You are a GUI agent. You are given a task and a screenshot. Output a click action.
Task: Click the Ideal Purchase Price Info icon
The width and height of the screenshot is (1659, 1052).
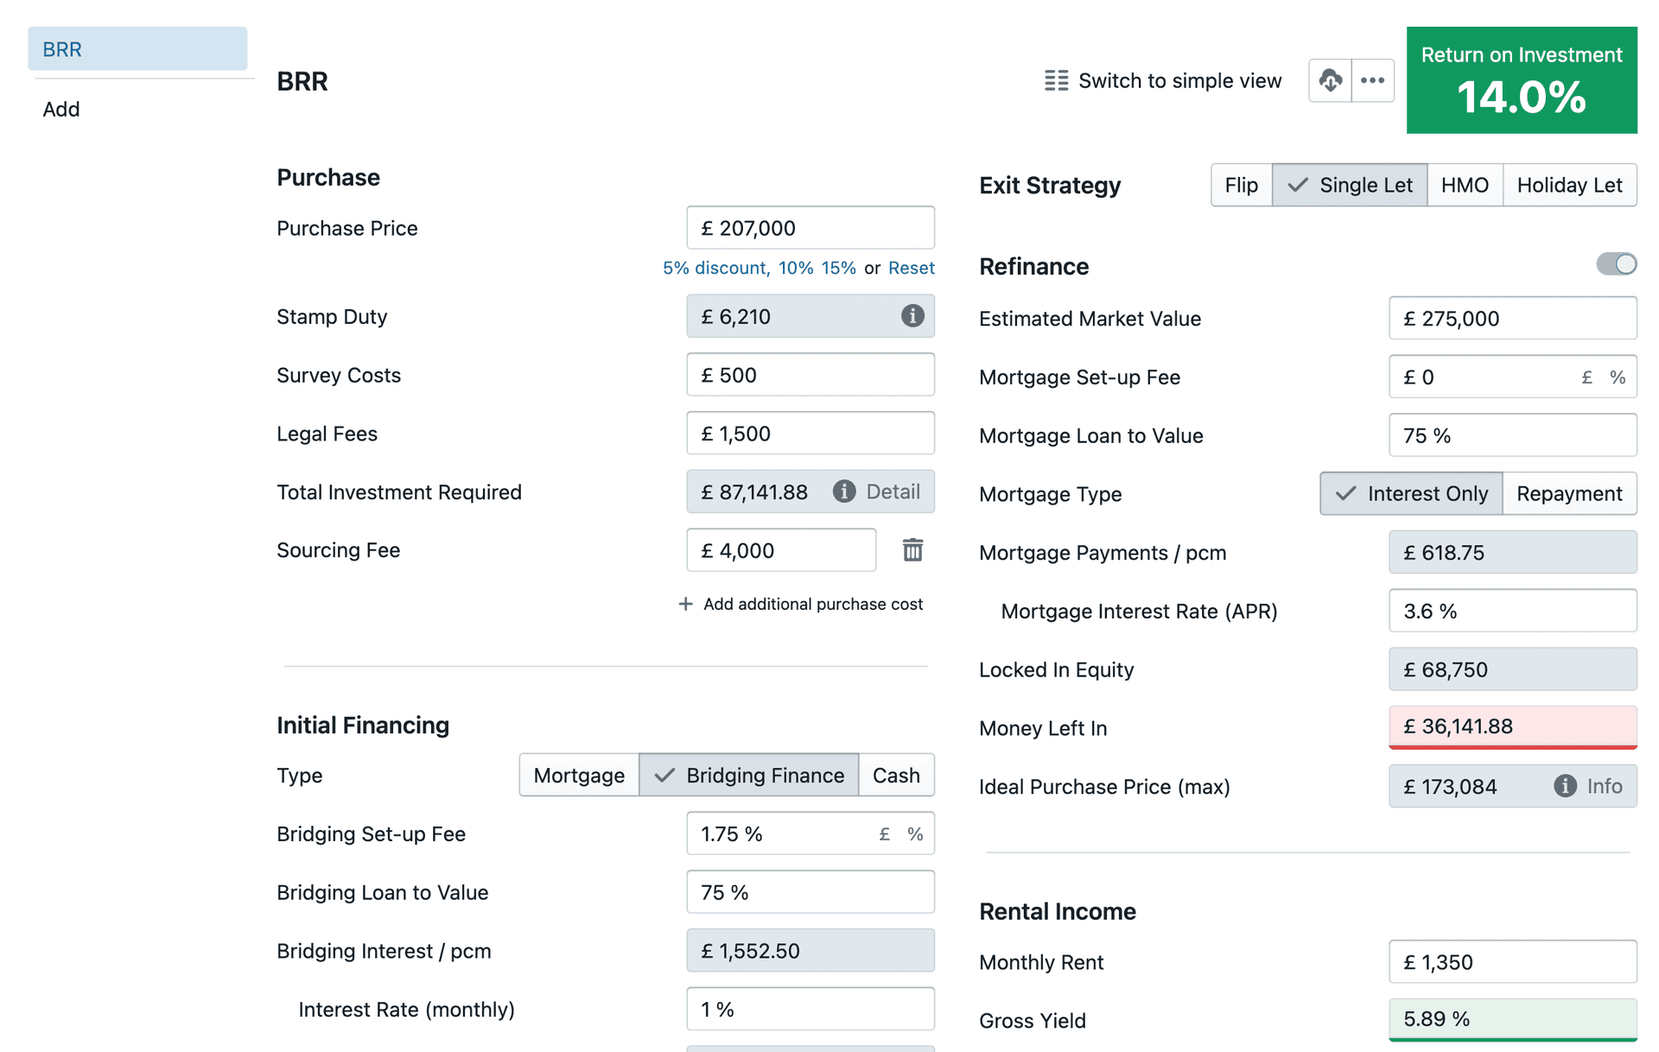coord(1588,786)
